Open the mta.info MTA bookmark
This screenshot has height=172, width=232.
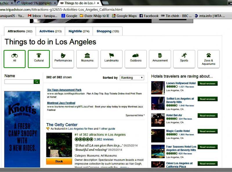coord(210,16)
